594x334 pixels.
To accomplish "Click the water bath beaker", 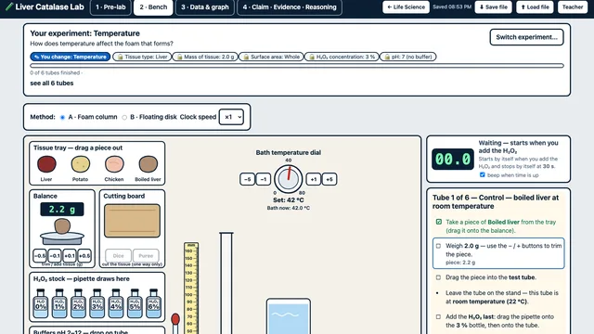I will (x=289, y=316).
